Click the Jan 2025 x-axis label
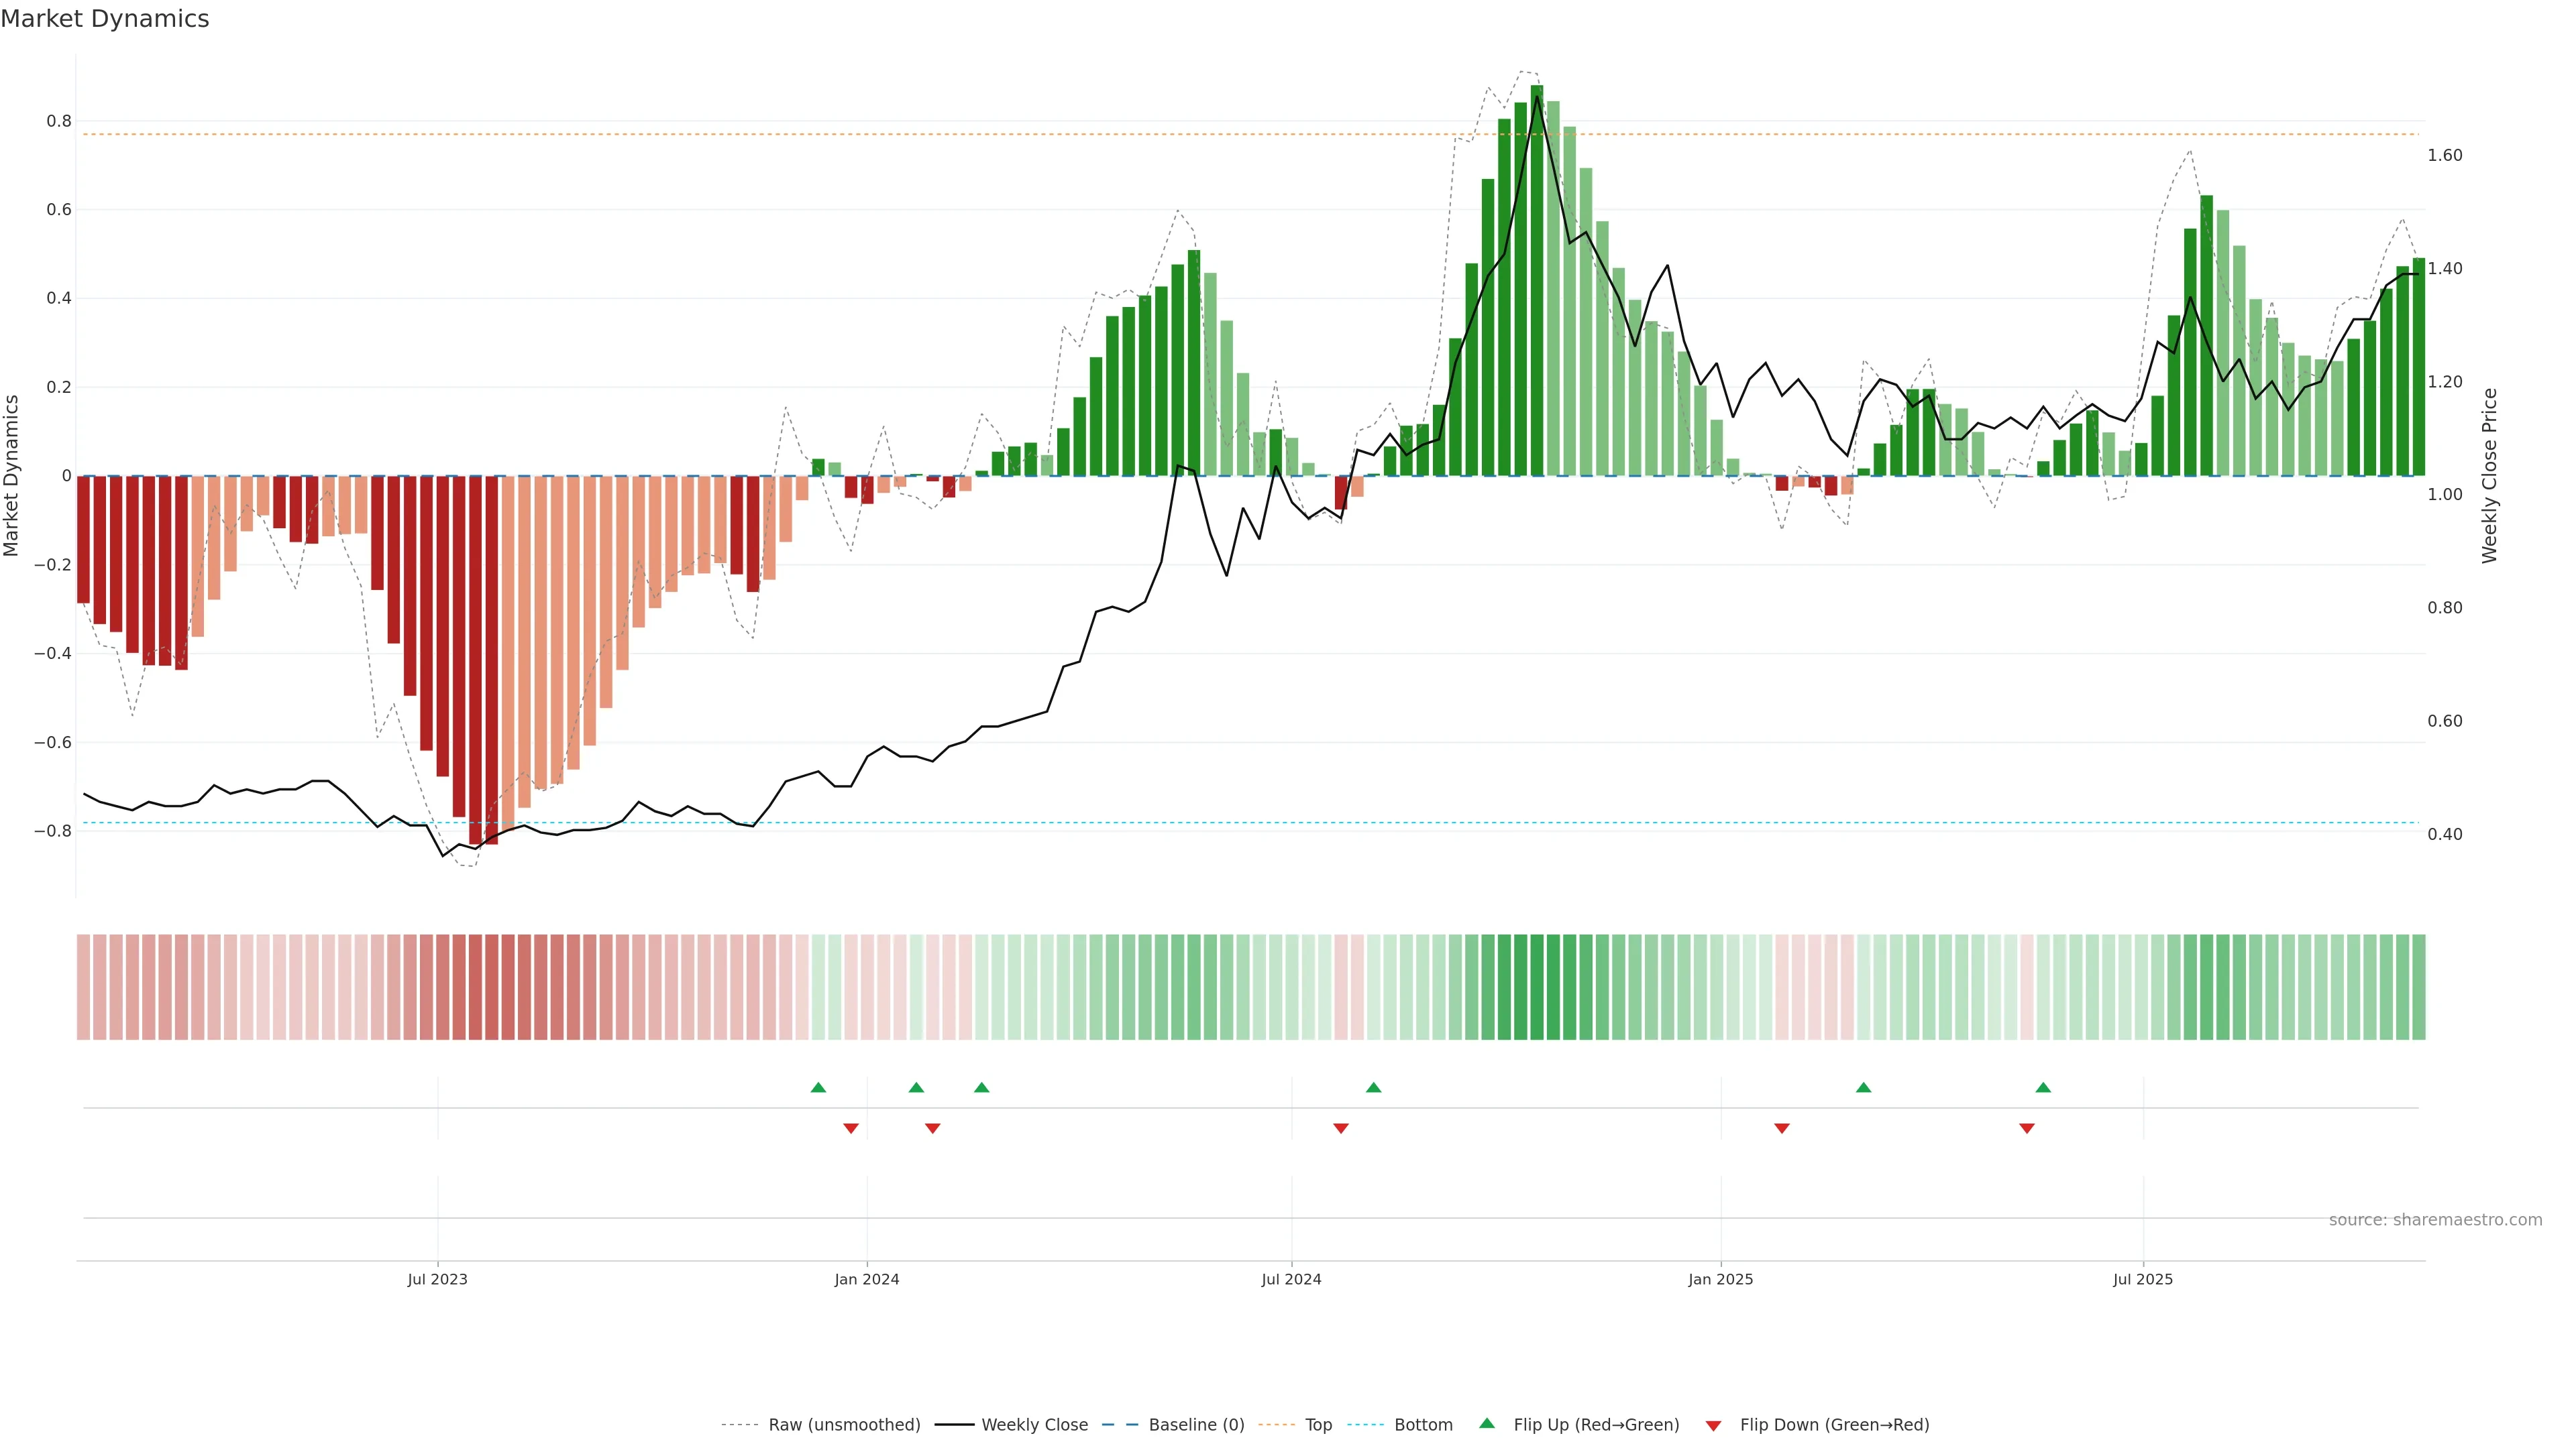This screenshot has height=1448, width=2576. point(1720,1279)
